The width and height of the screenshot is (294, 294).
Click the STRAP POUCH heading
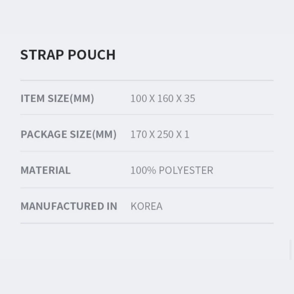point(68,55)
